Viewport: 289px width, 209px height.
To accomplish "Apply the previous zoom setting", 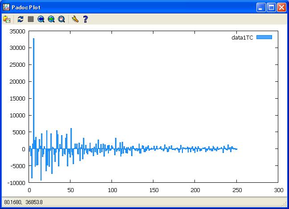I will point(41,19).
